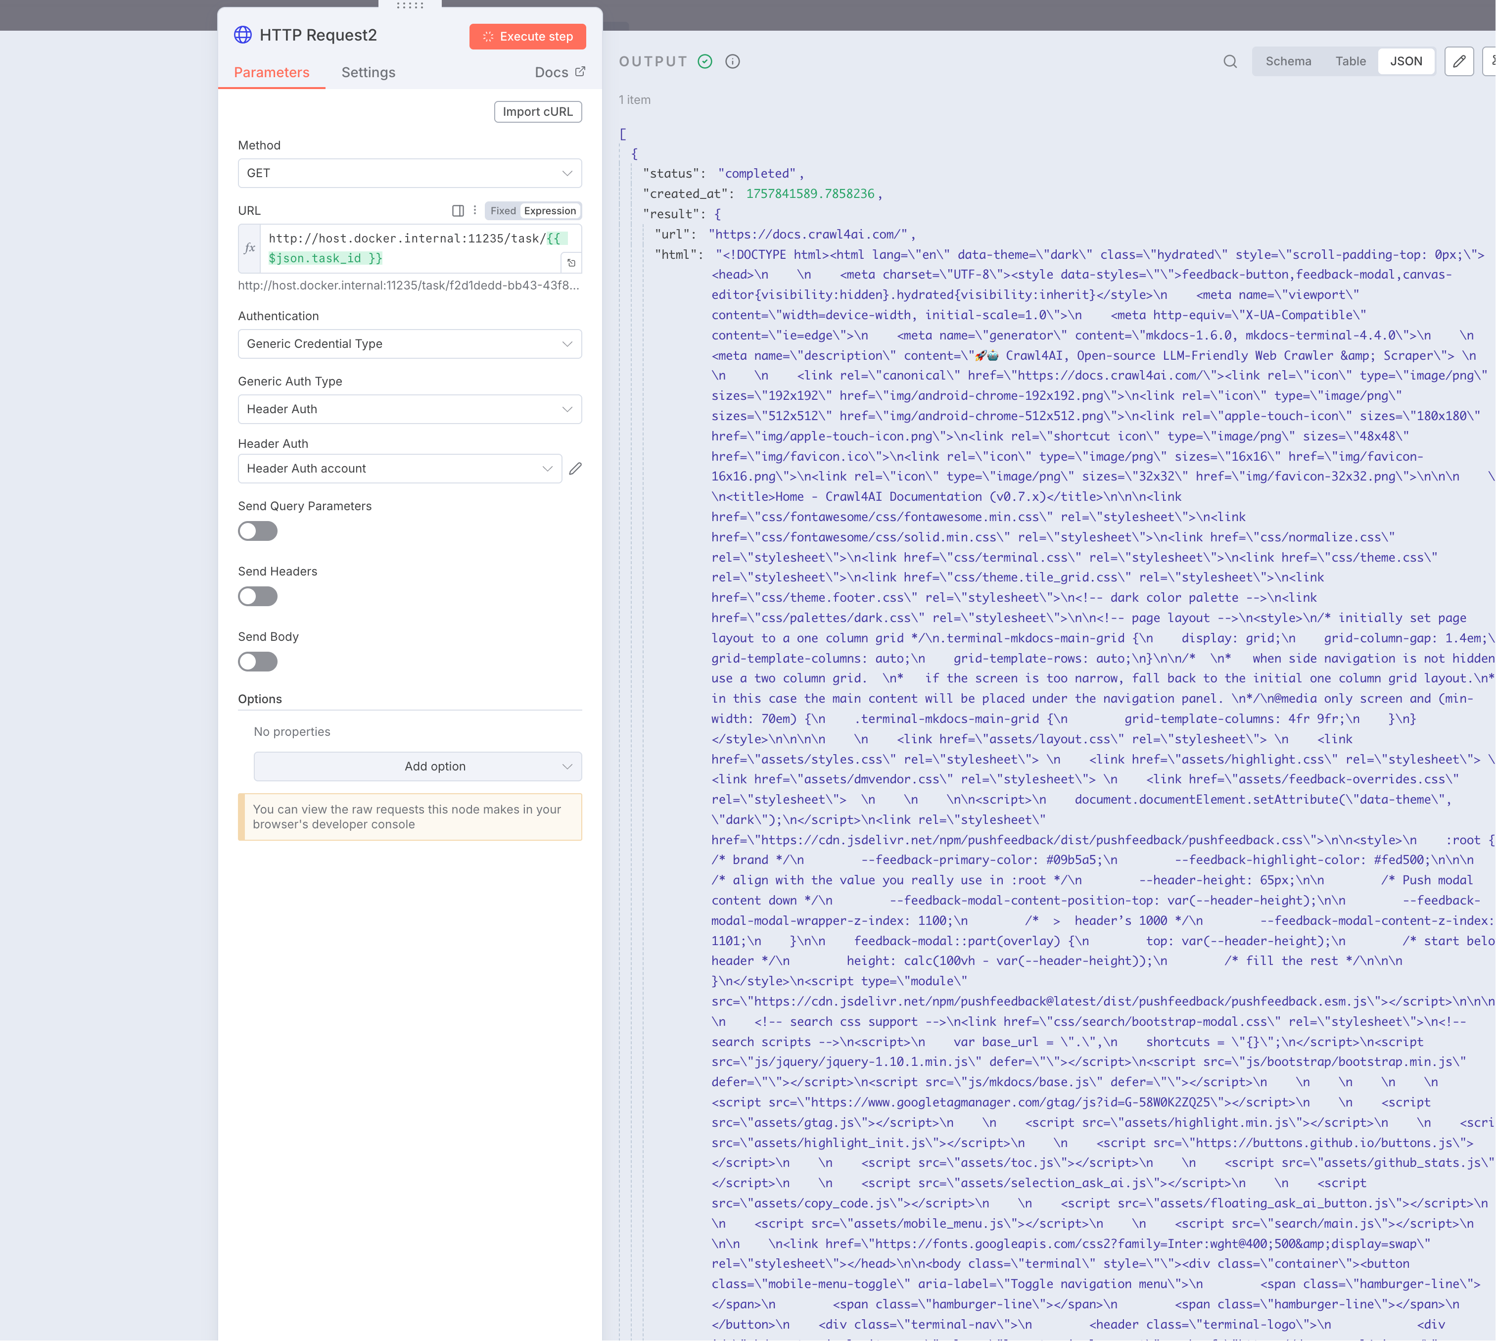Expand the Generic Auth Type dropdown

pyautogui.click(x=409, y=409)
